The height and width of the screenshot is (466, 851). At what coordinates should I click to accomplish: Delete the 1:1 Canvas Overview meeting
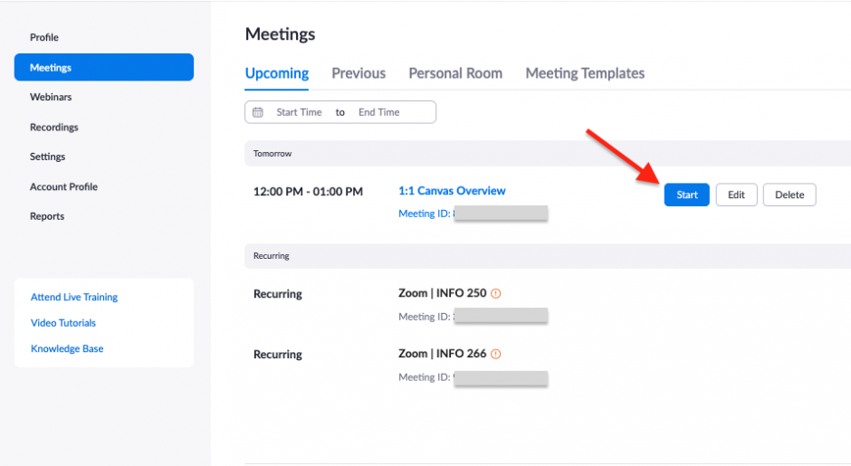[789, 195]
